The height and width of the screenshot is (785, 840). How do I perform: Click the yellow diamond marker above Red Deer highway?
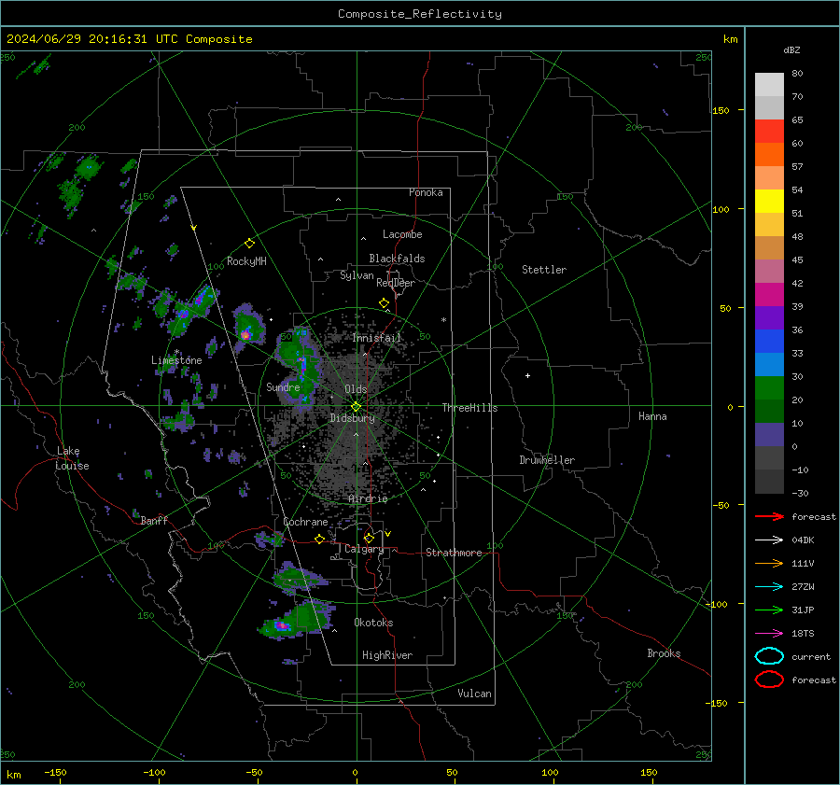click(384, 302)
